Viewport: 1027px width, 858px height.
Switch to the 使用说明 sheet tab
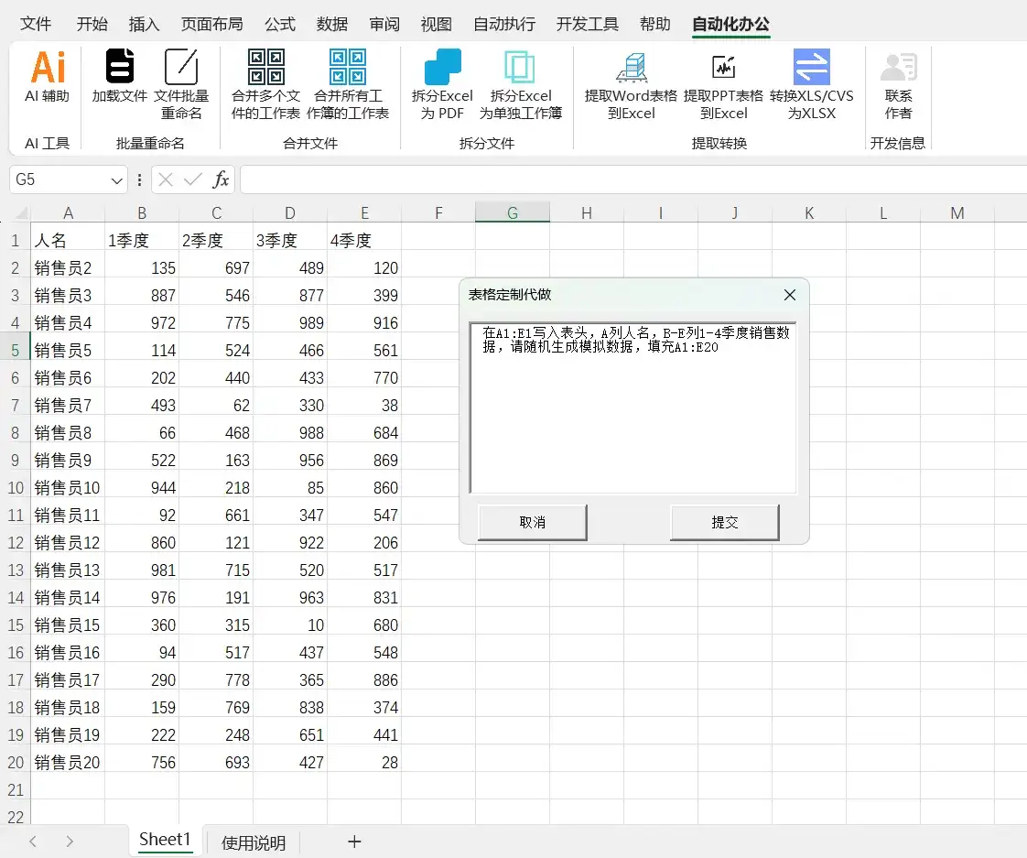click(252, 842)
